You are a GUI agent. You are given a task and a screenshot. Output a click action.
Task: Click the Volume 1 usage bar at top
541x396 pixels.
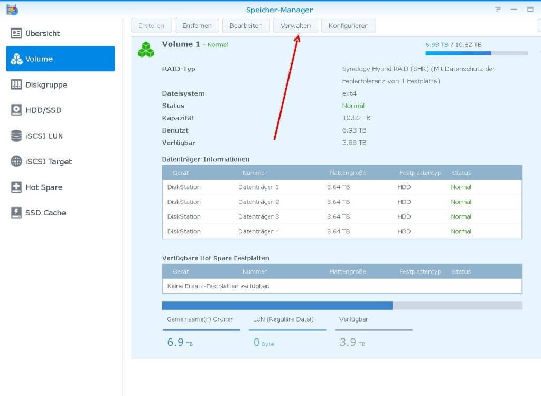[x=477, y=53]
